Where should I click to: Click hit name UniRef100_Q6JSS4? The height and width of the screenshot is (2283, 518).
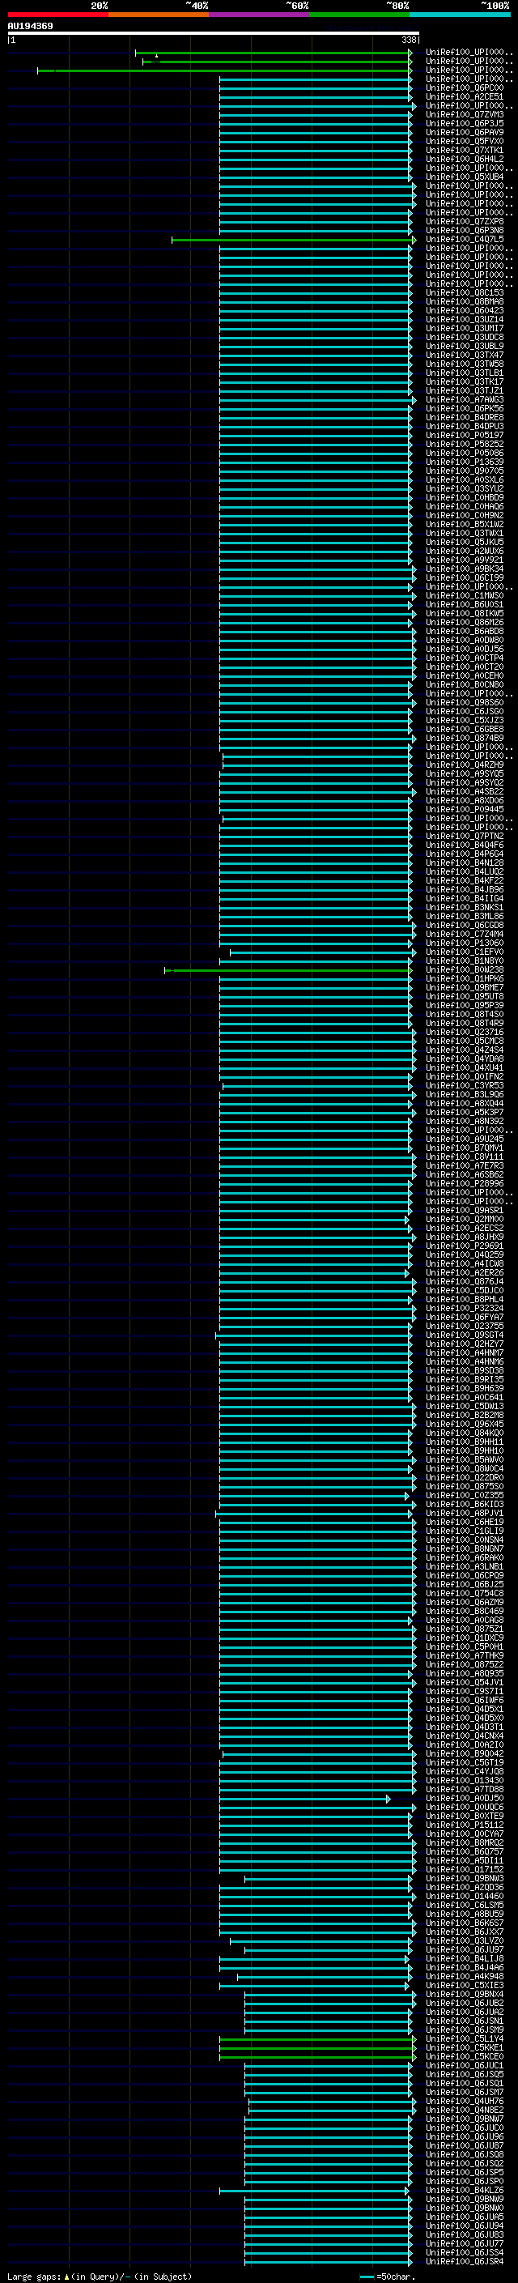coord(465,2252)
